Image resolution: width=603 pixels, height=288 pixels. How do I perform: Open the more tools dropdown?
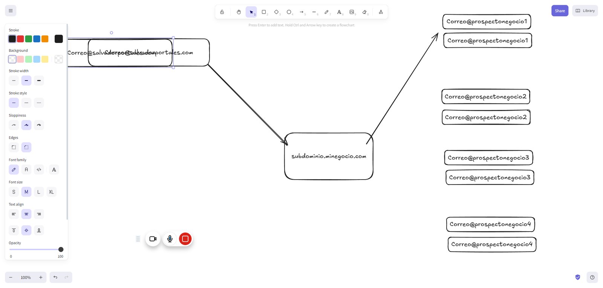381,12
